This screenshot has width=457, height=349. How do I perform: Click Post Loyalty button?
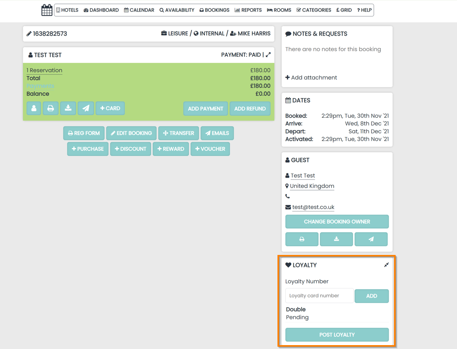(x=337, y=335)
